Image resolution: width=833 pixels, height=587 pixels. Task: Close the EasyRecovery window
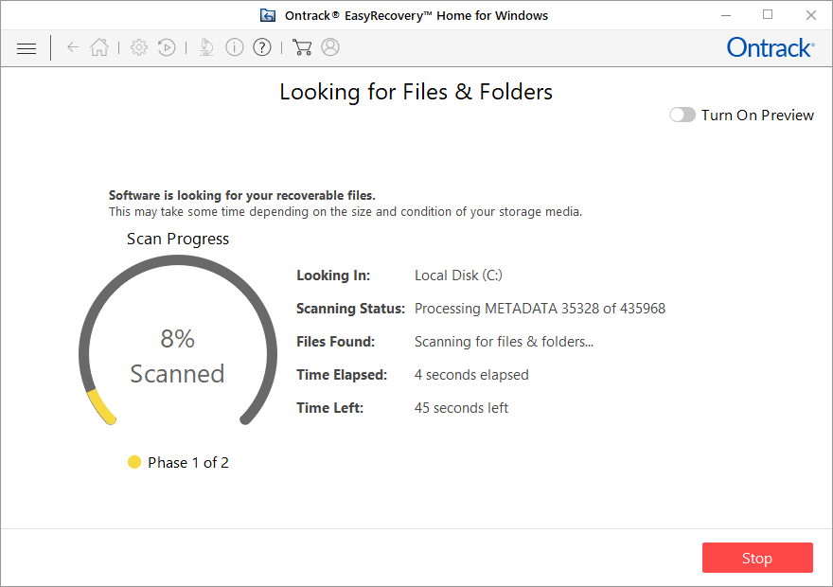click(x=810, y=15)
